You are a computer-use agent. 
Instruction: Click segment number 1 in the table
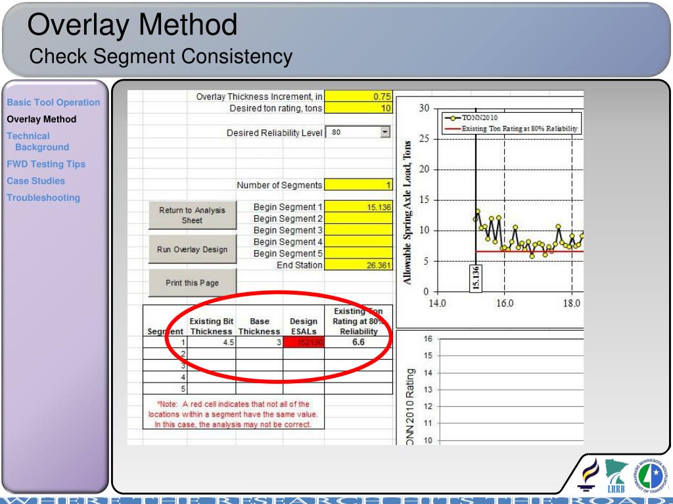(x=183, y=343)
